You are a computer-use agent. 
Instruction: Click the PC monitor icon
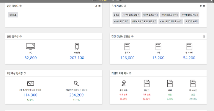click(30, 47)
